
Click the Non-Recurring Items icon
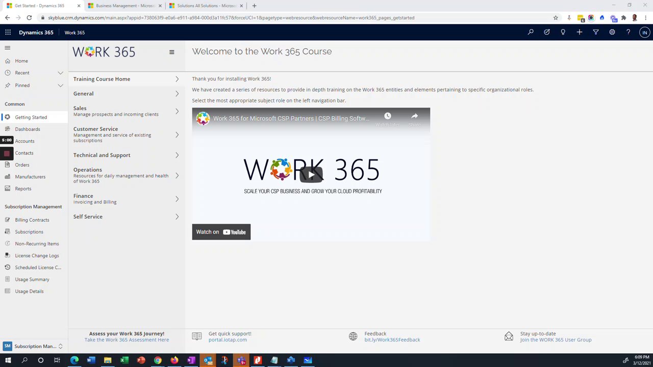coord(8,244)
